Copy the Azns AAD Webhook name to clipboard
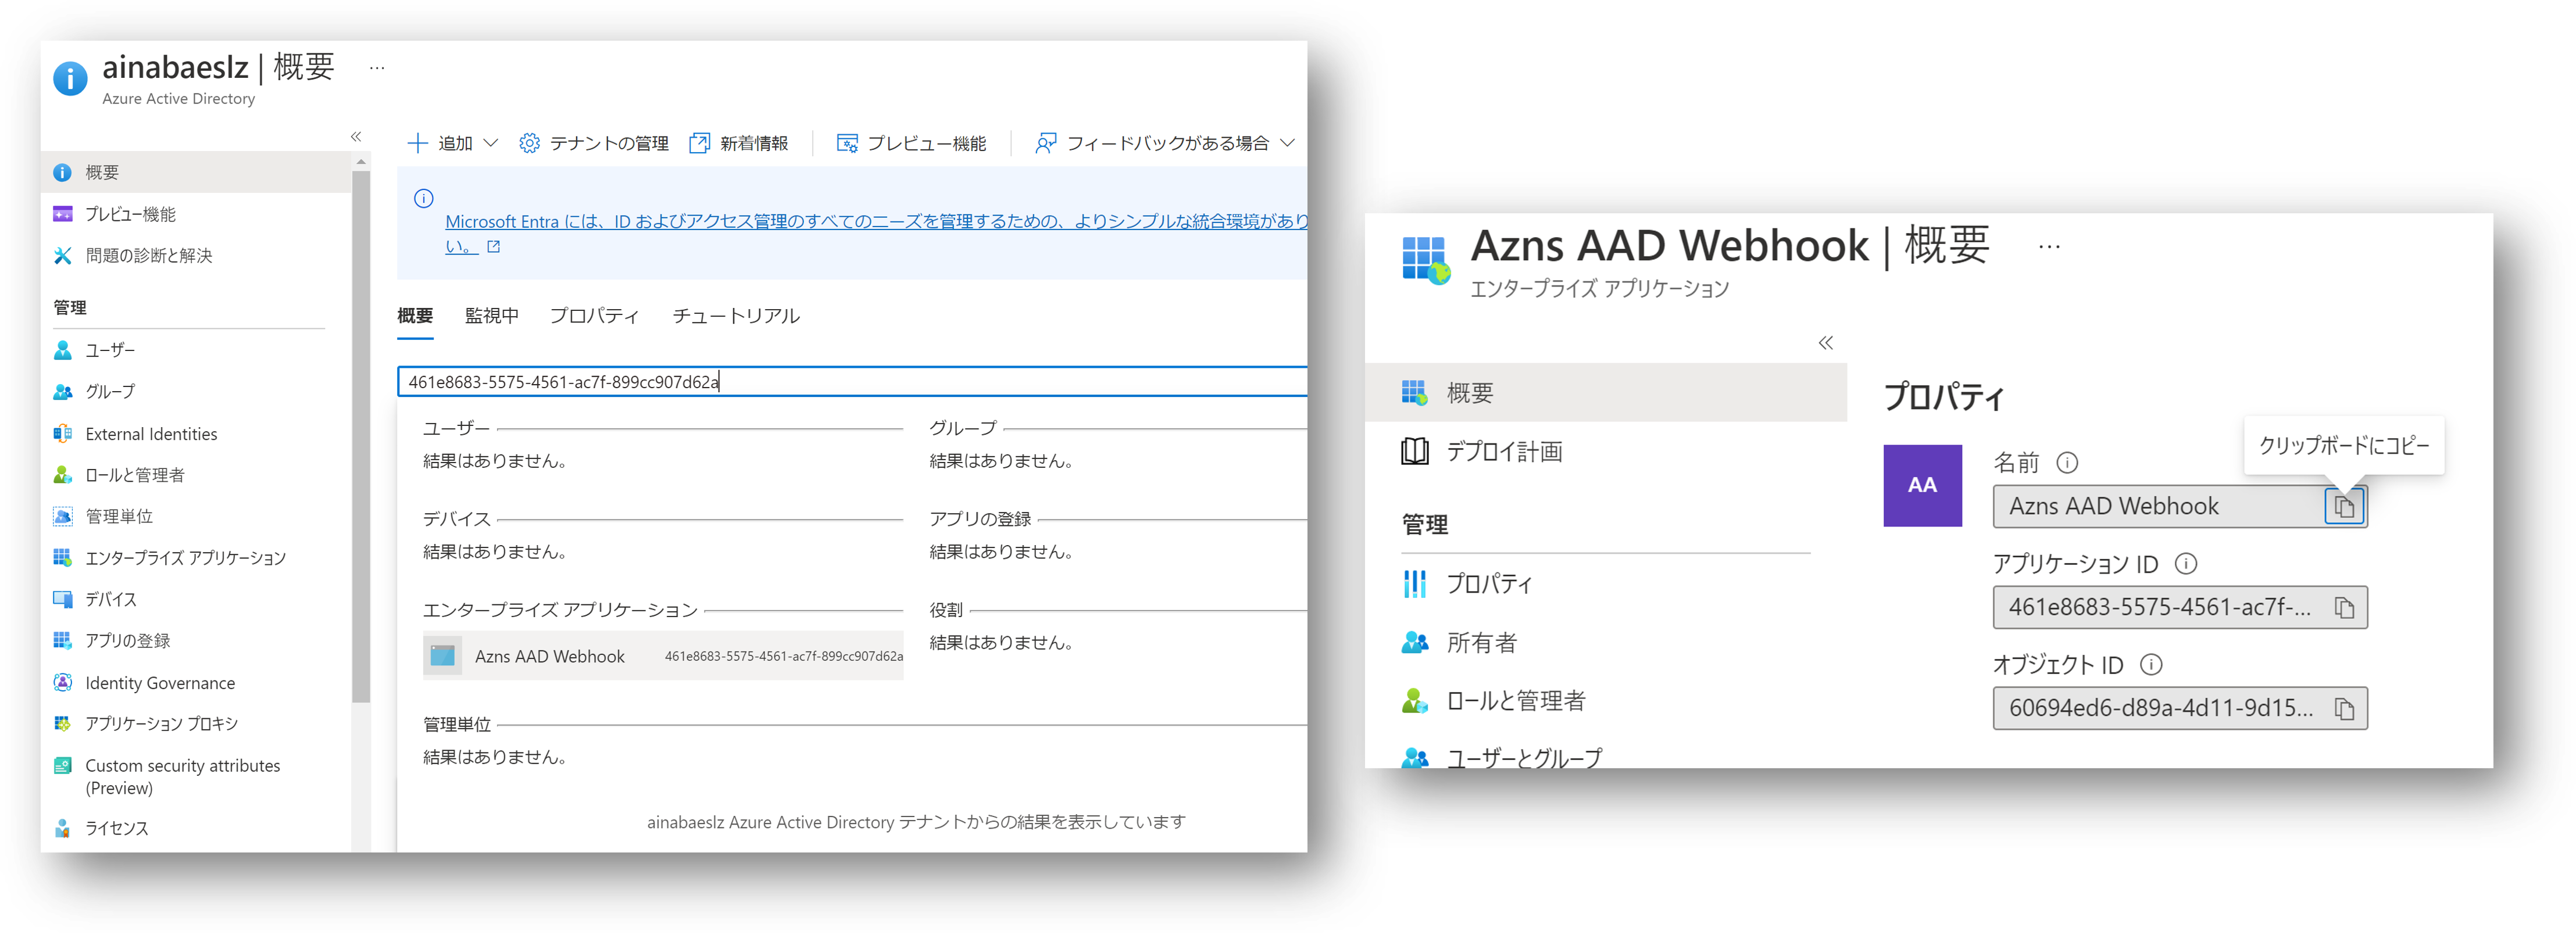The width and height of the screenshot is (2576, 935). point(2344,507)
